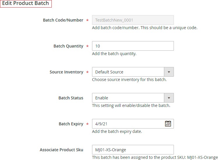This screenshot has height=160, width=218.
Task: Click the Batch Expiry label
Action: (71, 124)
